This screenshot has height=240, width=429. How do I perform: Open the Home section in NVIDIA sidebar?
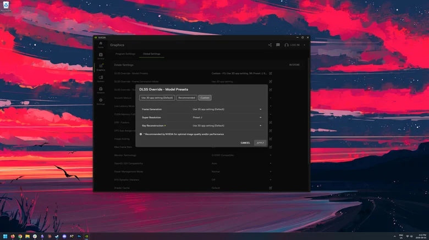101,45
